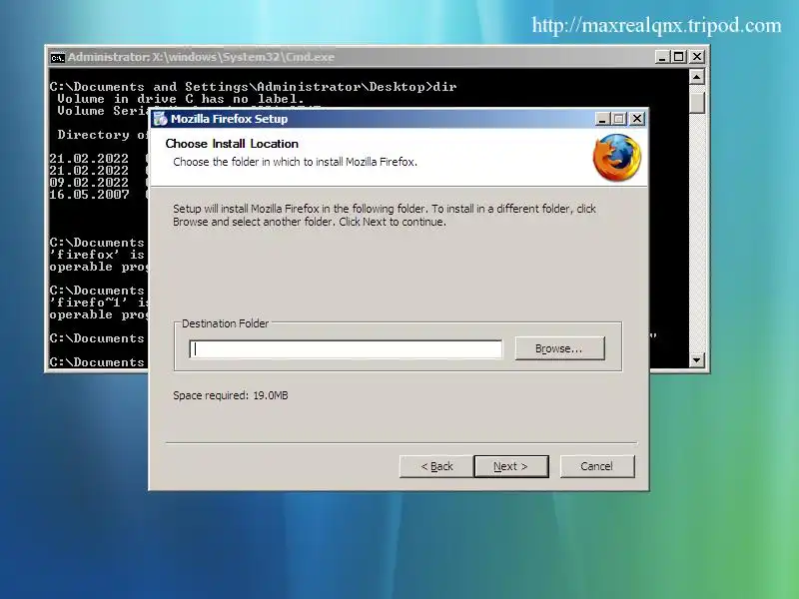Click the Cmd.exe window system icon

tap(57, 58)
